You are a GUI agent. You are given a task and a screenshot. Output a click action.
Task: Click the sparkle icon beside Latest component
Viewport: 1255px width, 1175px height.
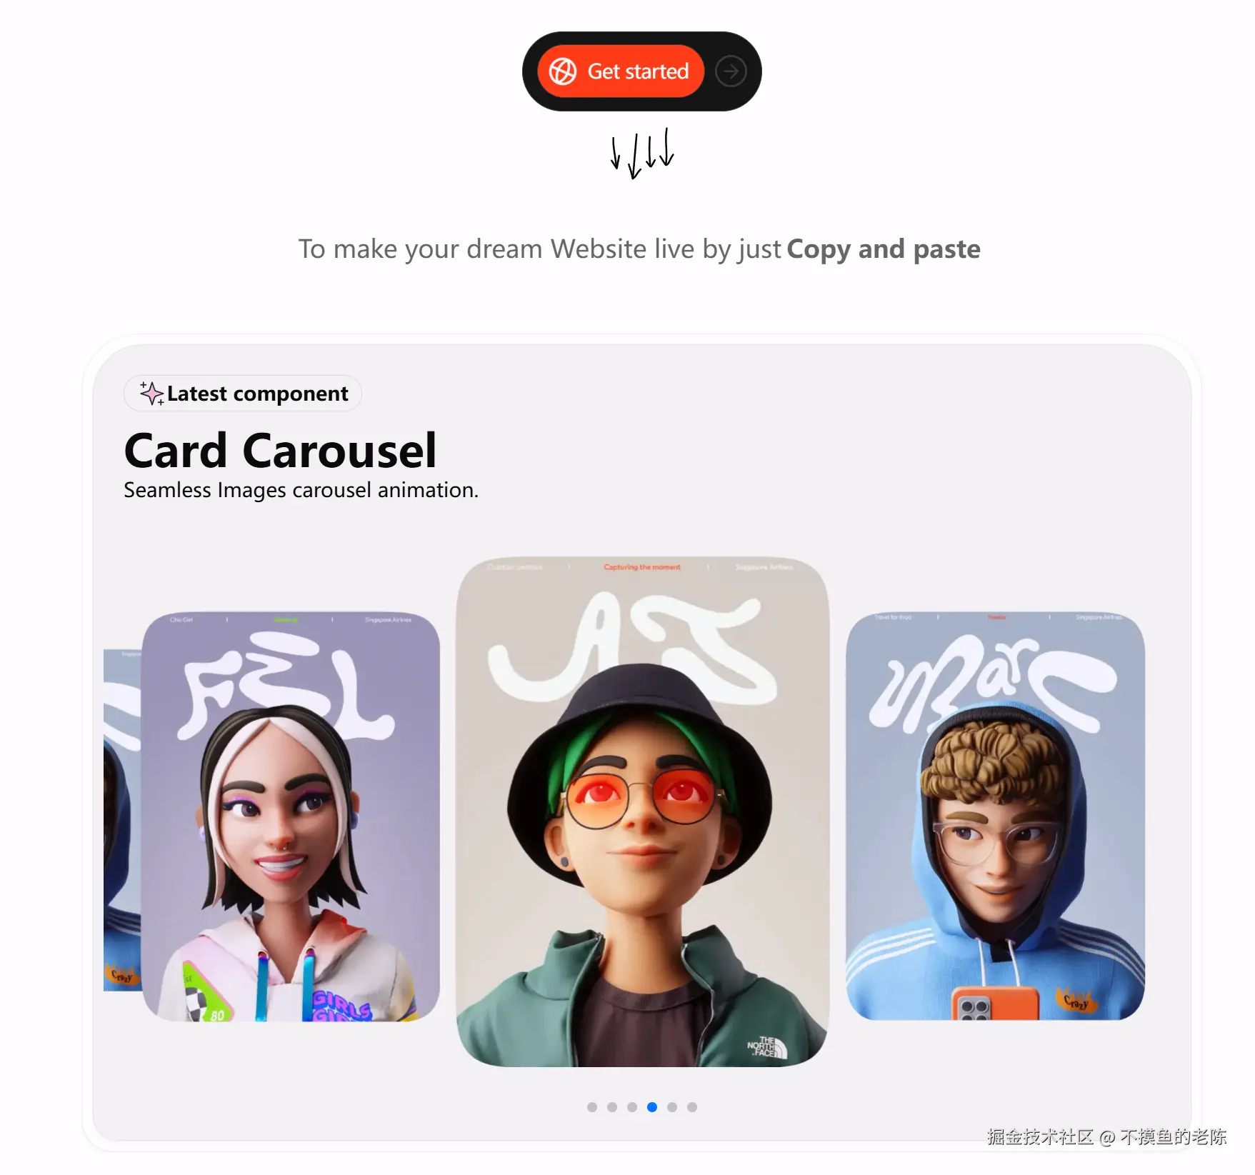(151, 394)
